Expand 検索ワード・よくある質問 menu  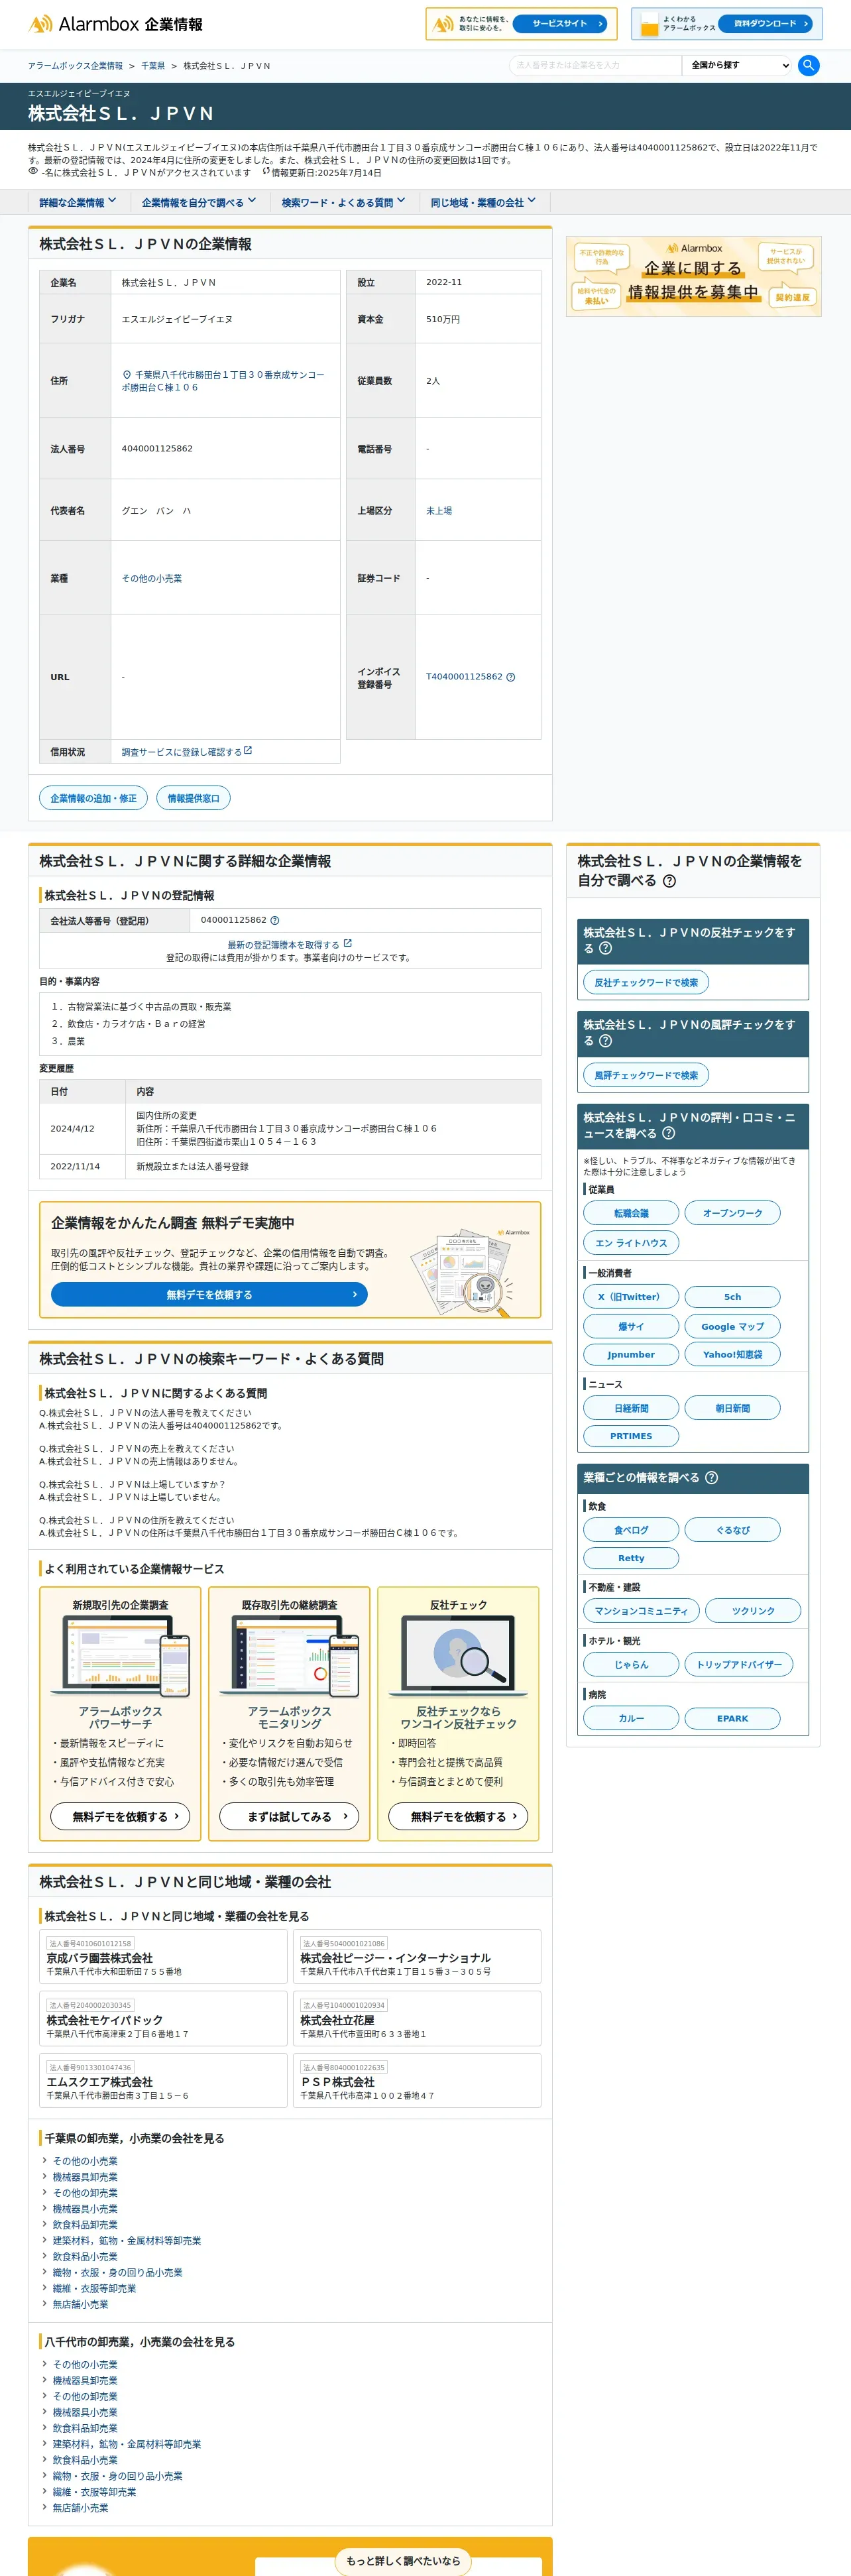click(x=343, y=202)
